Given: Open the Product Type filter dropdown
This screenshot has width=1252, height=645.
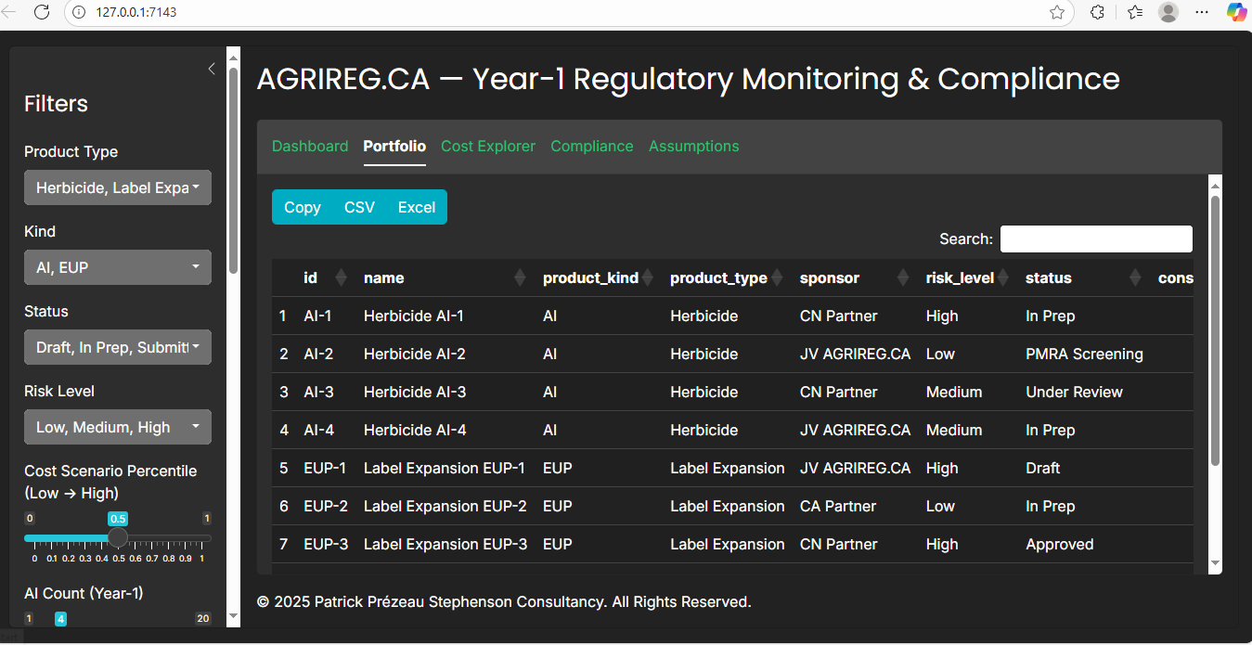Looking at the screenshot, I should tap(117, 187).
